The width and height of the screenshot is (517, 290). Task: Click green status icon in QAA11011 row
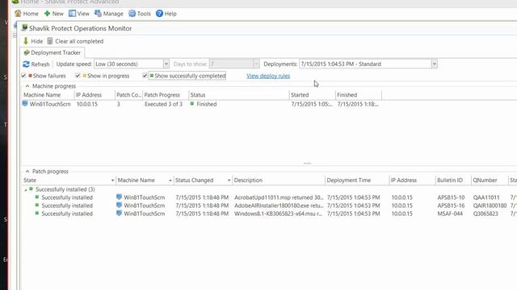coord(37,197)
